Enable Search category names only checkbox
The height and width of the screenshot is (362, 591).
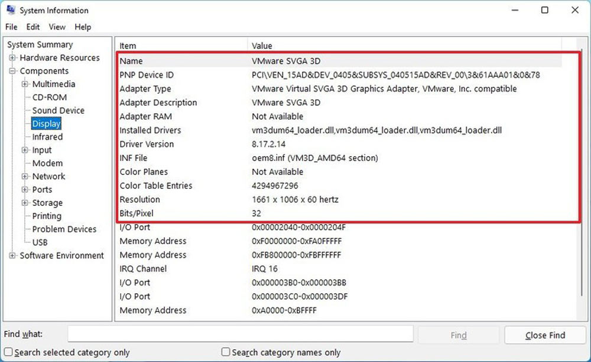tap(226, 352)
